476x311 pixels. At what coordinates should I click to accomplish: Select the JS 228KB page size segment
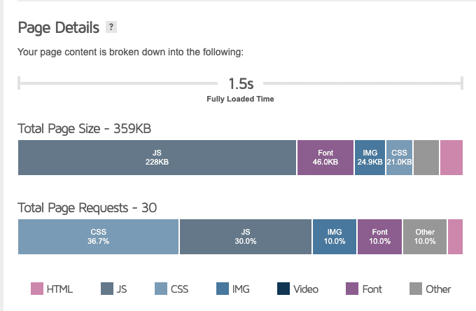(x=157, y=158)
